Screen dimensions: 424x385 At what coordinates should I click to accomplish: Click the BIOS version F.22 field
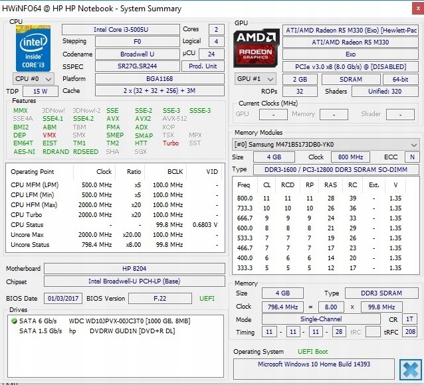coord(160,299)
